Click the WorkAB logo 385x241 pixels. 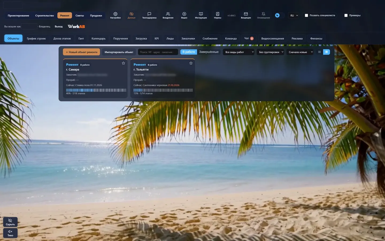[x=76, y=27]
